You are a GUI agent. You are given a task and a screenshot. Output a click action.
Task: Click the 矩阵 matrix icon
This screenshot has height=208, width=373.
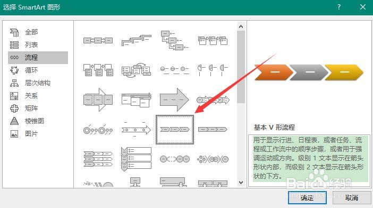(14, 108)
